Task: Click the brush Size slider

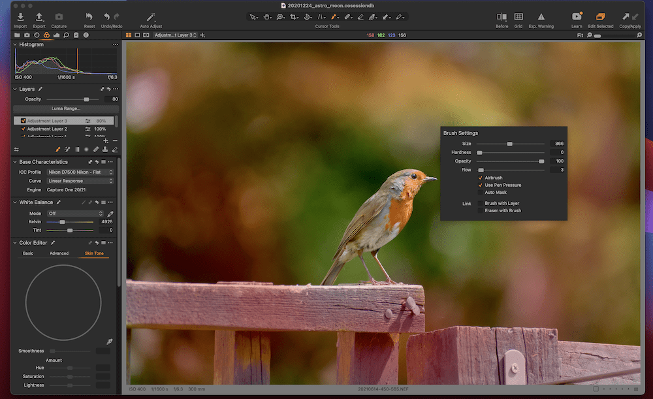Action: 510,144
